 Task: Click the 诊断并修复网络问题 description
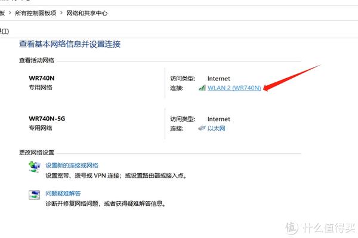tap(106, 203)
